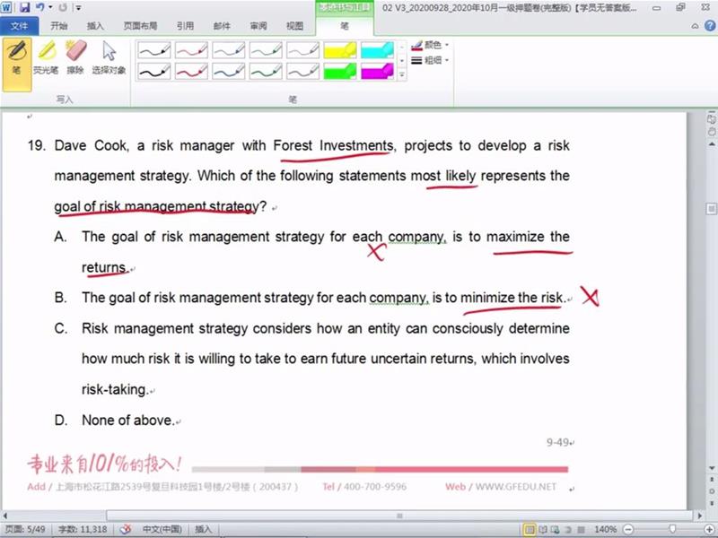Image resolution: width=718 pixels, height=538 pixels.
Task: Click the Undo arrow icon
Action: [39, 7]
